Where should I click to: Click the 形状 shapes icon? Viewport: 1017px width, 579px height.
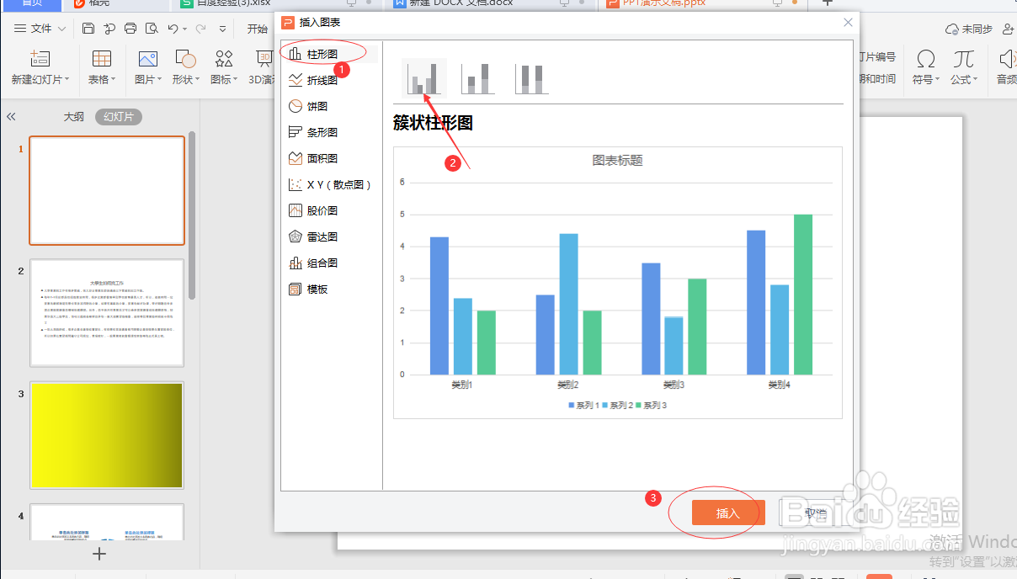click(185, 58)
